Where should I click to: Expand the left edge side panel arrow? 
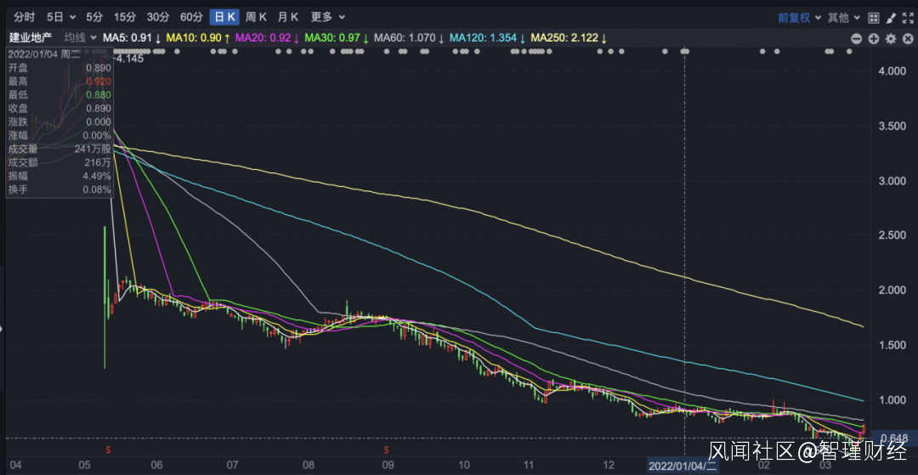(x=2, y=329)
